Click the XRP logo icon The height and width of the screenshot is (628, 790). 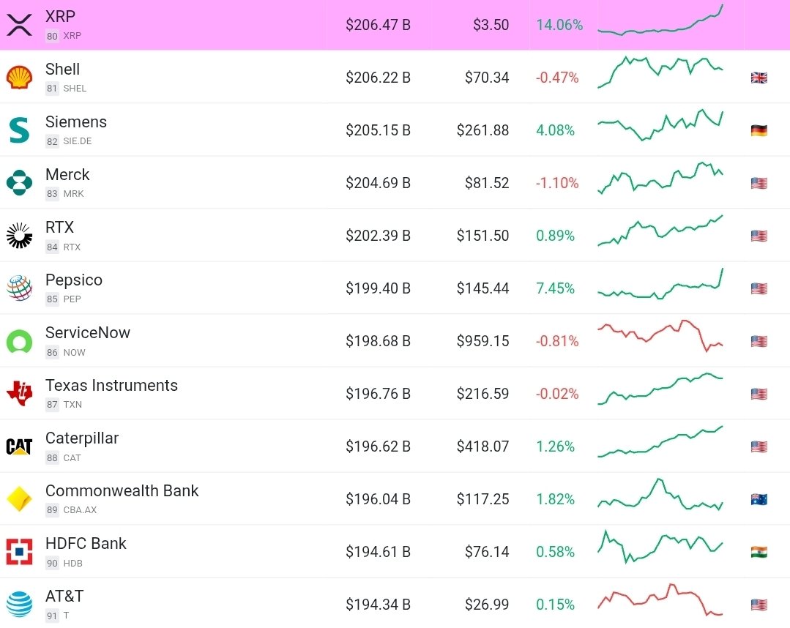tap(19, 25)
